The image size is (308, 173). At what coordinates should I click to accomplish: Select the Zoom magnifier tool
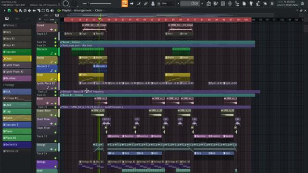48,11
